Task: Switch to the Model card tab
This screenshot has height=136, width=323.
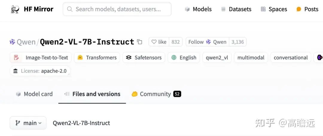Action: [x=34, y=94]
